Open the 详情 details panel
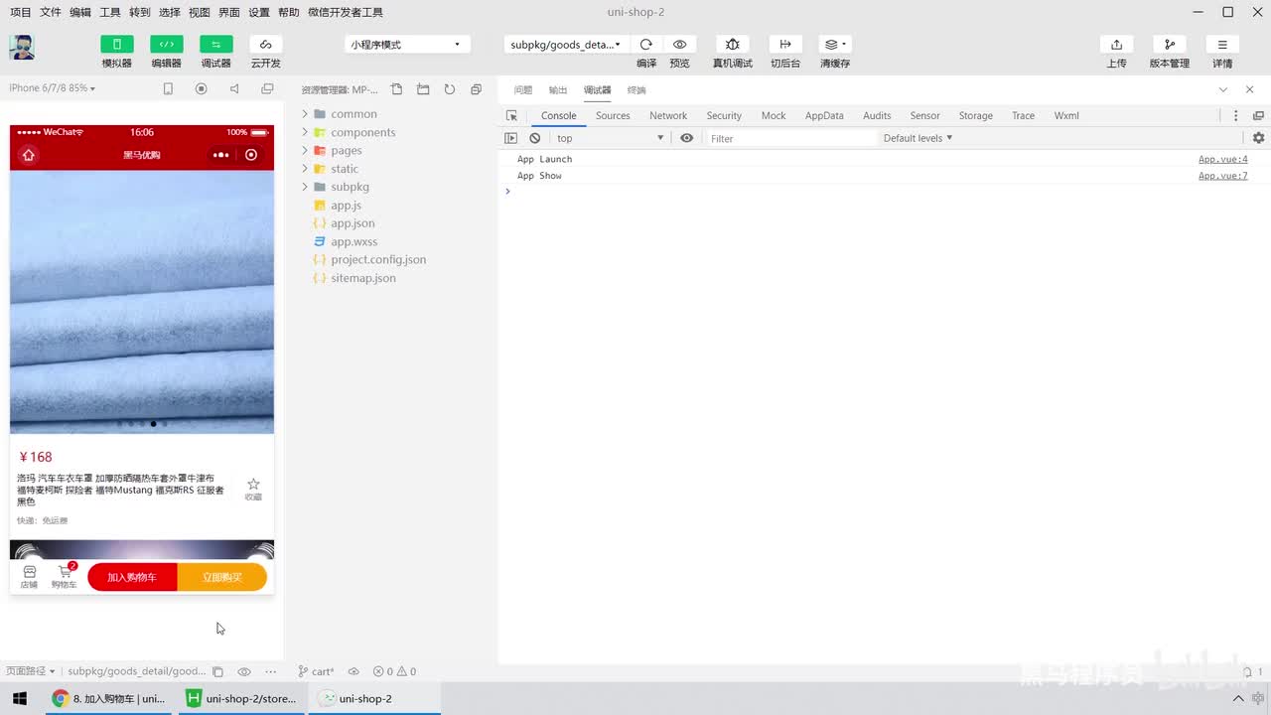This screenshot has height=715, width=1271. [1222, 45]
